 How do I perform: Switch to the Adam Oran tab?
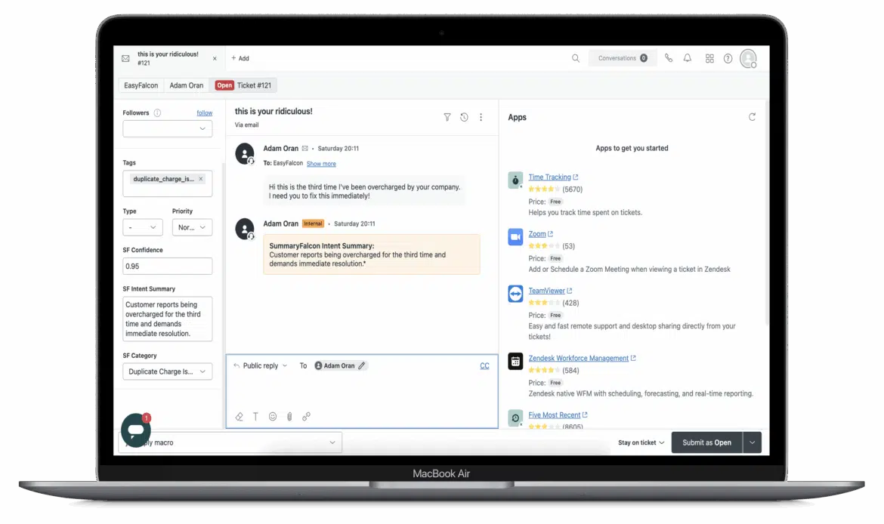coord(187,85)
